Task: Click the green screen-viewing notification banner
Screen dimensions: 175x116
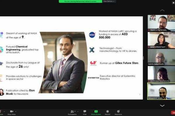Action: click(80, 1)
